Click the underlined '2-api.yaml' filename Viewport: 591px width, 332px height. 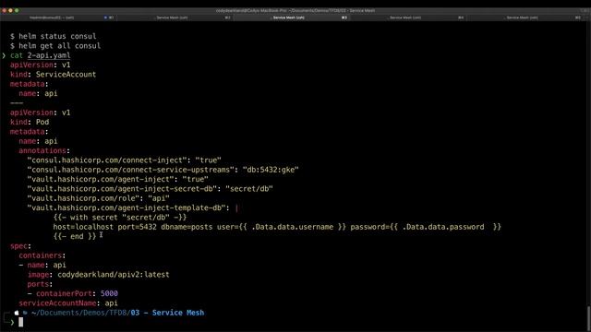(49, 55)
